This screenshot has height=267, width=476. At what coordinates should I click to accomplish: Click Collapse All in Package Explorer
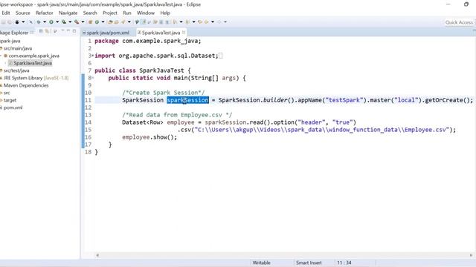coord(41,31)
